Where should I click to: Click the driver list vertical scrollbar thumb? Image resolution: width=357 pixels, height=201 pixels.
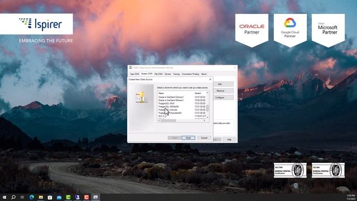pos(208,108)
